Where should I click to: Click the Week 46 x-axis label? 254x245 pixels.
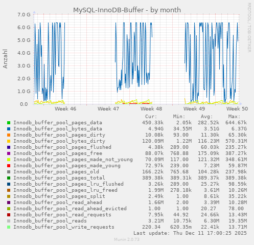tap(65, 109)
